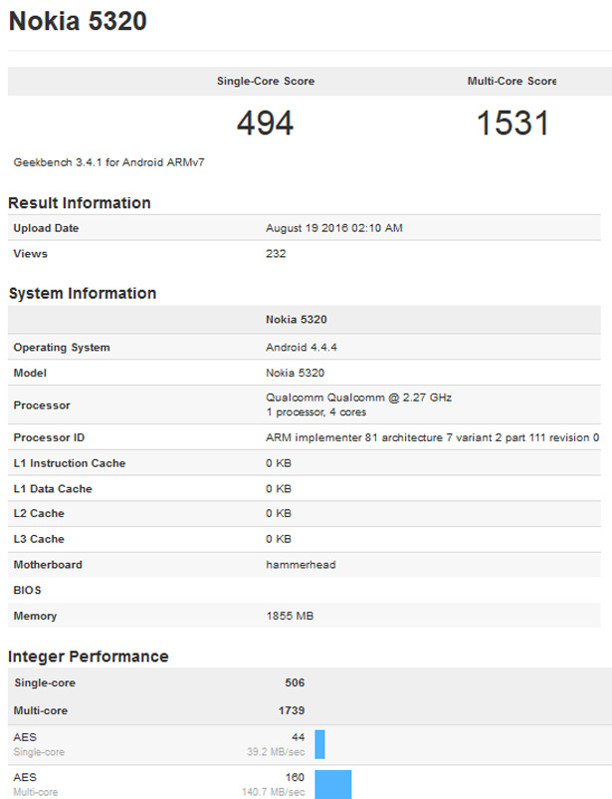
Task: Select the Operating System label
Action: coord(62,348)
